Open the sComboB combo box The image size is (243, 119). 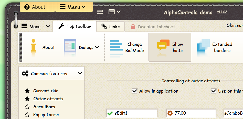point(233,113)
